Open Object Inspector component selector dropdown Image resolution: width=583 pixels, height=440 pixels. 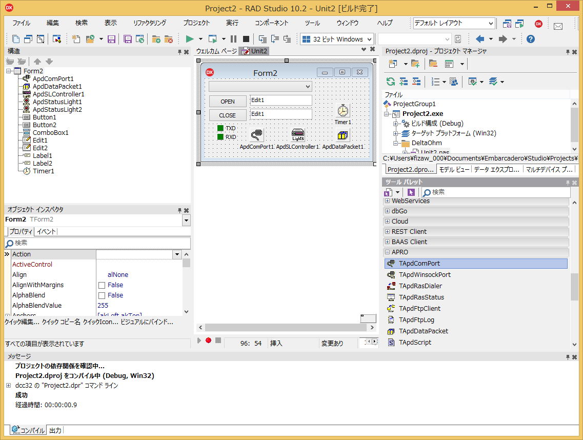click(186, 220)
